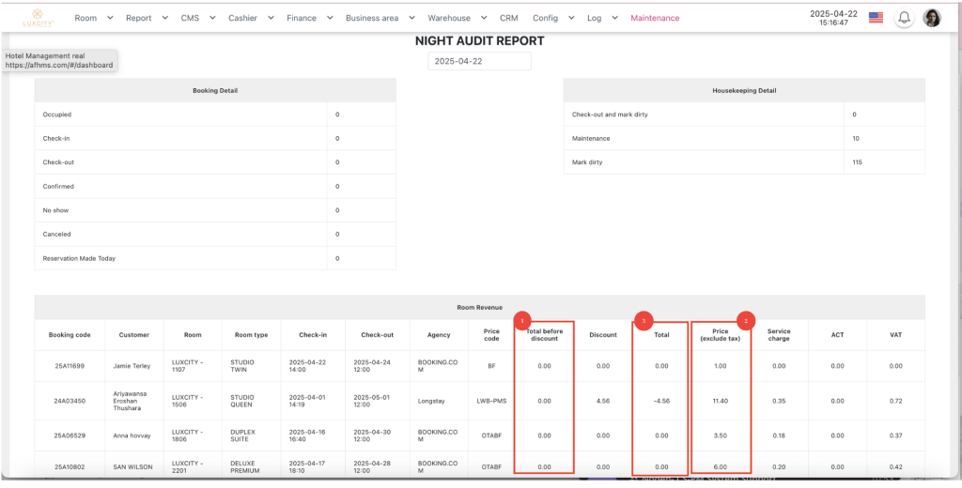This screenshot has width=962, height=488.
Task: Expand the Log menu
Action: [601, 18]
